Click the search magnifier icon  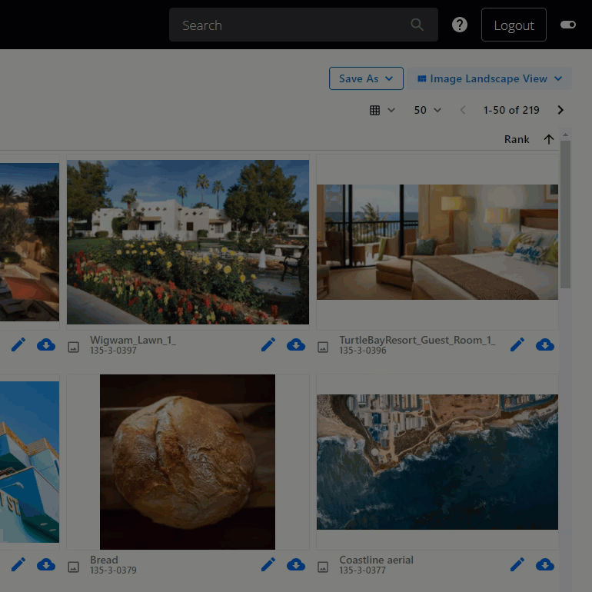tap(417, 25)
